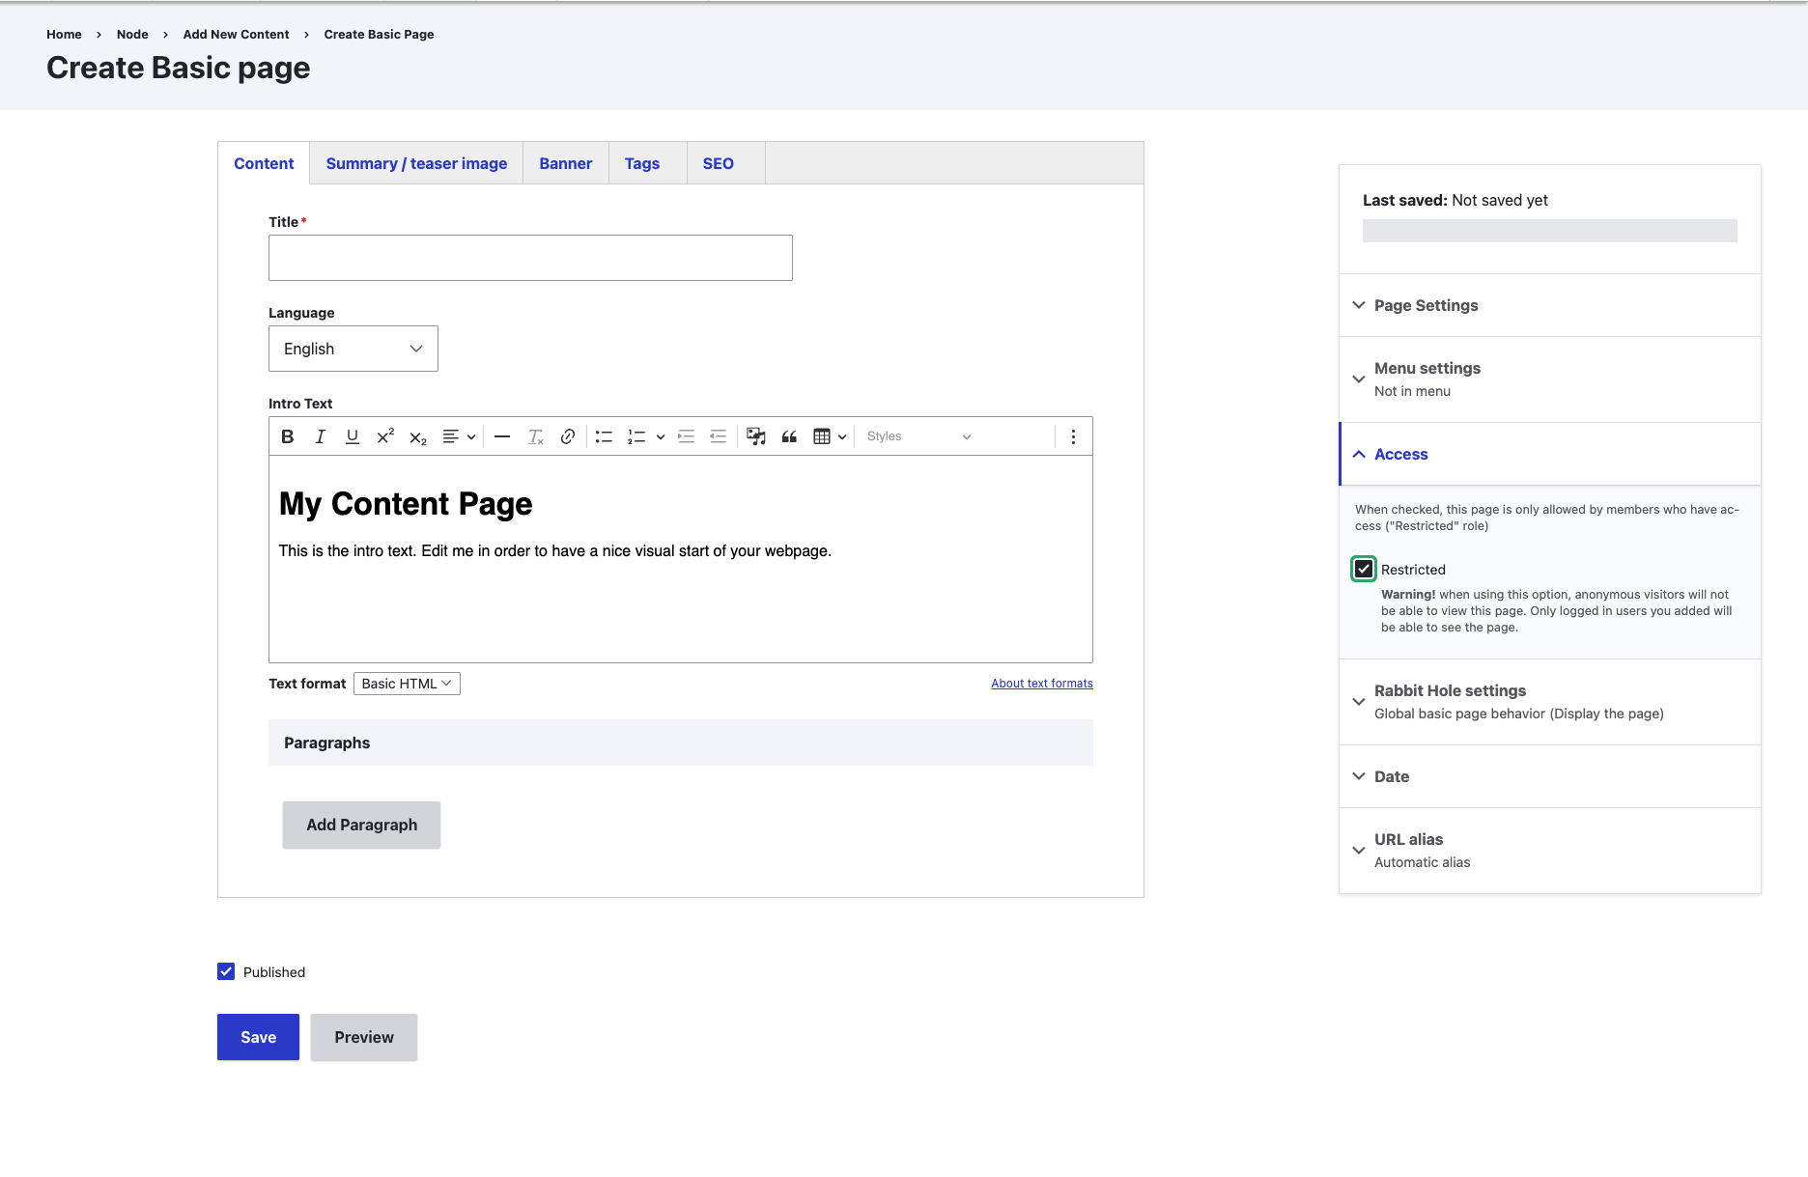Viewport: 1808px width, 1177px height.
Task: Open the About text formats link
Action: 1042,683
